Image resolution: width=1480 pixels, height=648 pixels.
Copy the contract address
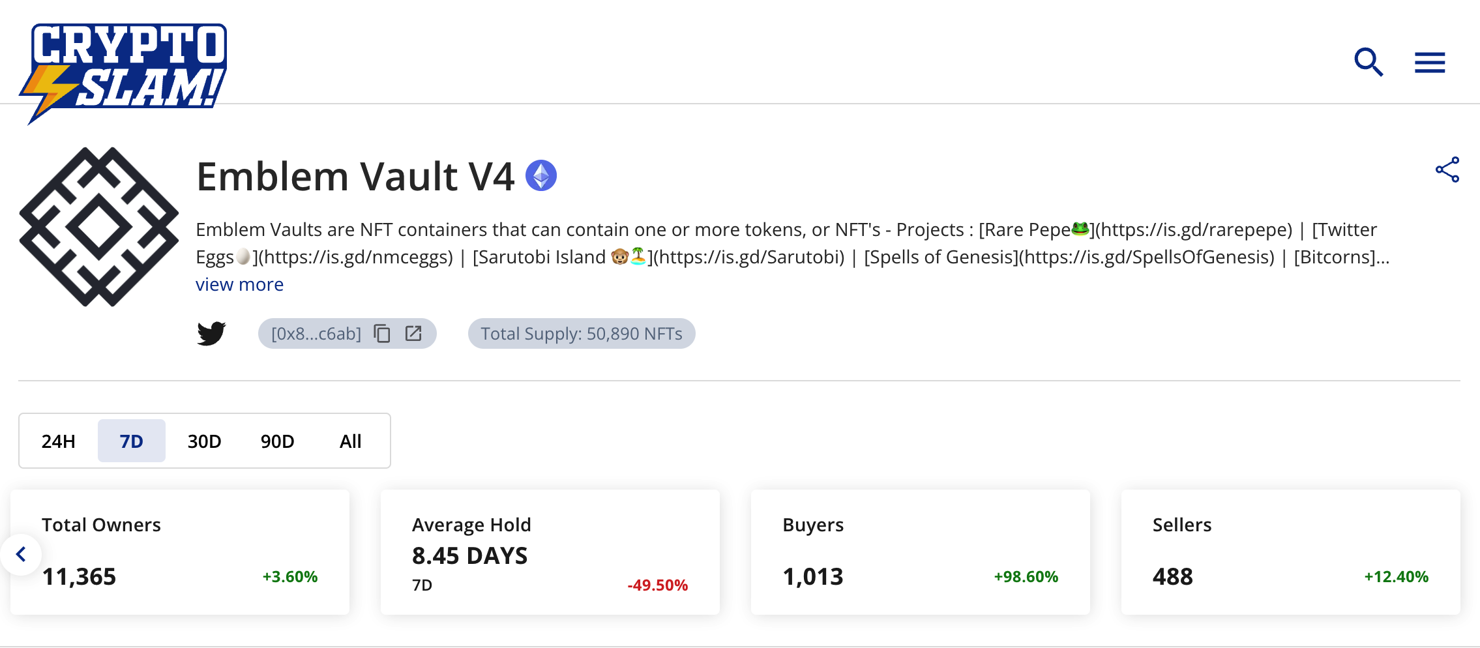[x=382, y=334]
